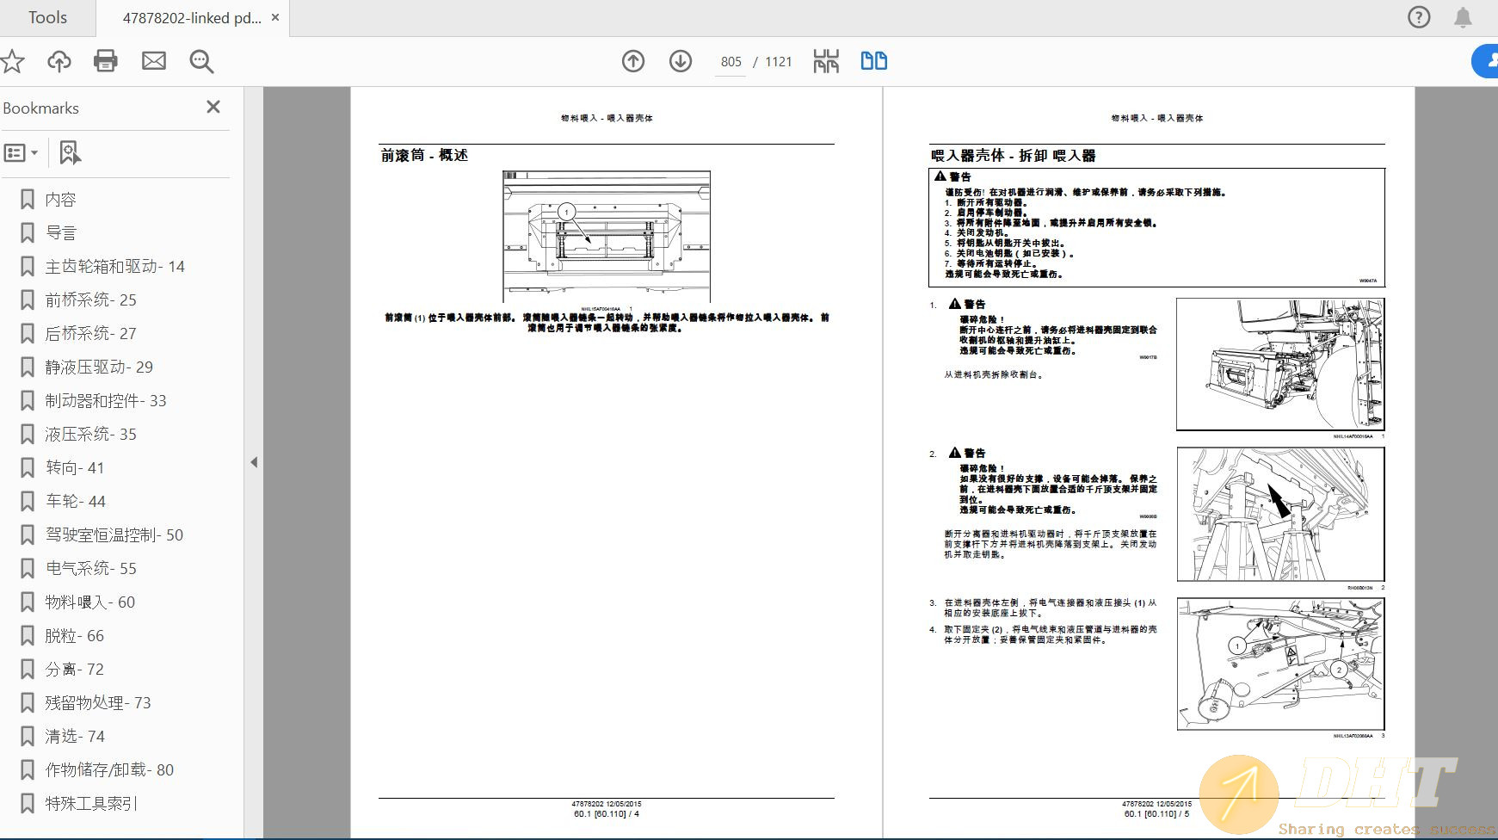Close the Bookmarks panel
This screenshot has height=840, width=1498.
(213, 107)
